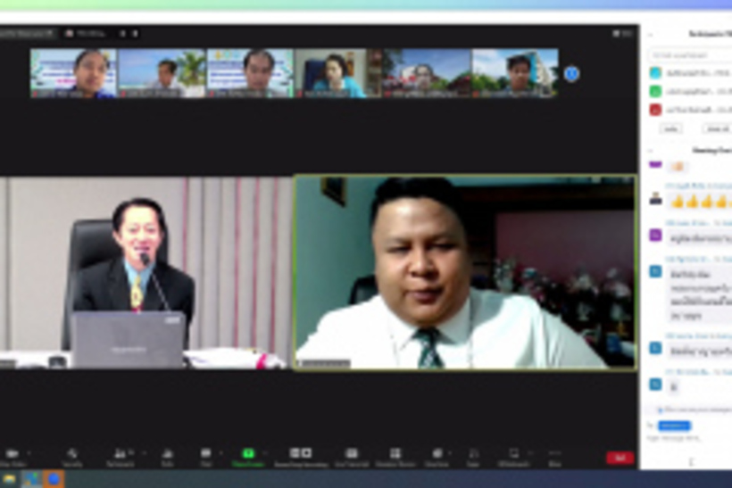Expand the caret next to Chat
The image size is (732, 488).
(x=220, y=453)
